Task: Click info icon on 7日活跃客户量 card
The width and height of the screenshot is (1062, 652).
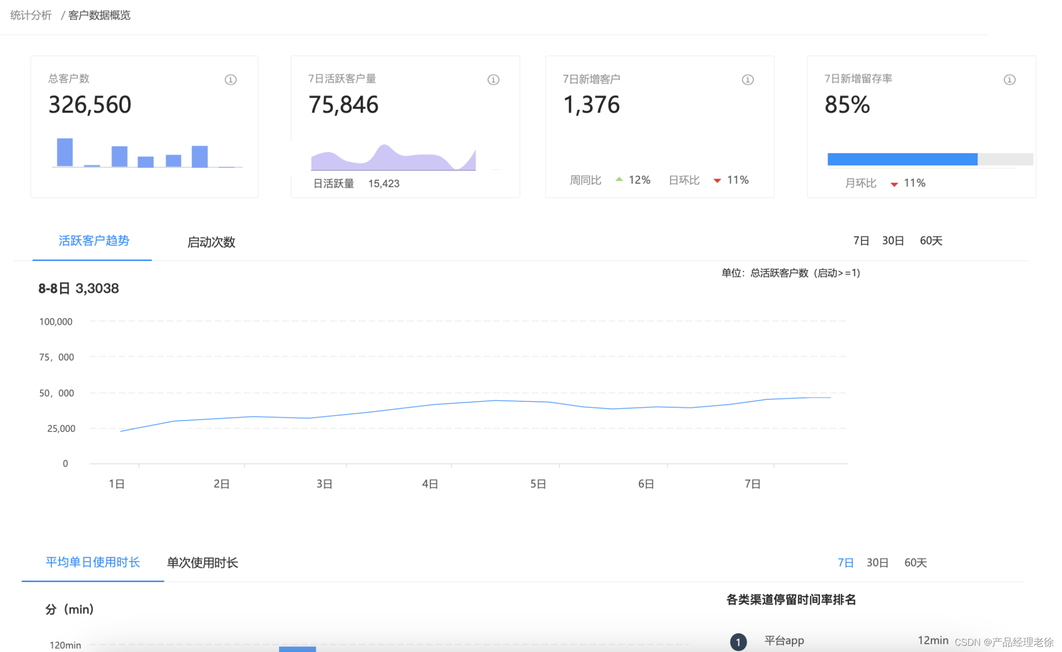Action: click(x=493, y=80)
